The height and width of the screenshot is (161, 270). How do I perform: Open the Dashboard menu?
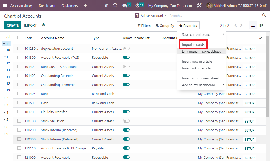tap(47, 6)
